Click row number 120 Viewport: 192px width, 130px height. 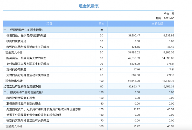click(101, 92)
